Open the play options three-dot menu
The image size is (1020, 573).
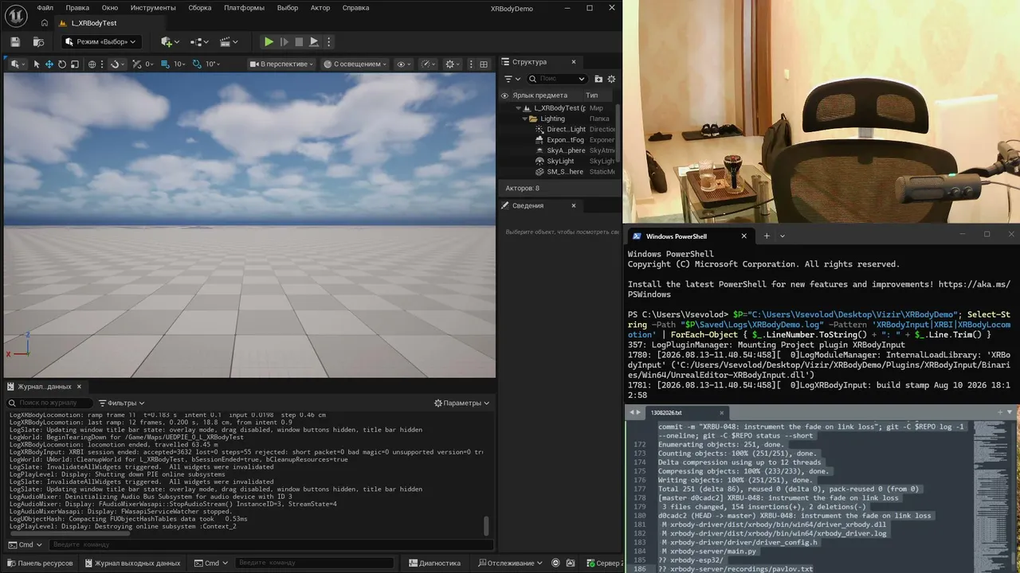pos(328,41)
